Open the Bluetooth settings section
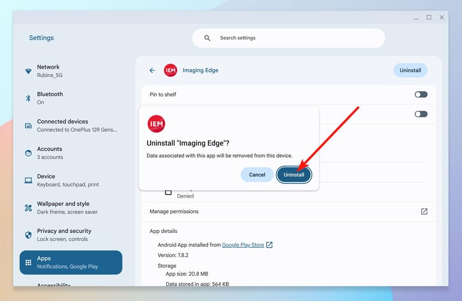The width and height of the screenshot is (462, 301). 71,98
